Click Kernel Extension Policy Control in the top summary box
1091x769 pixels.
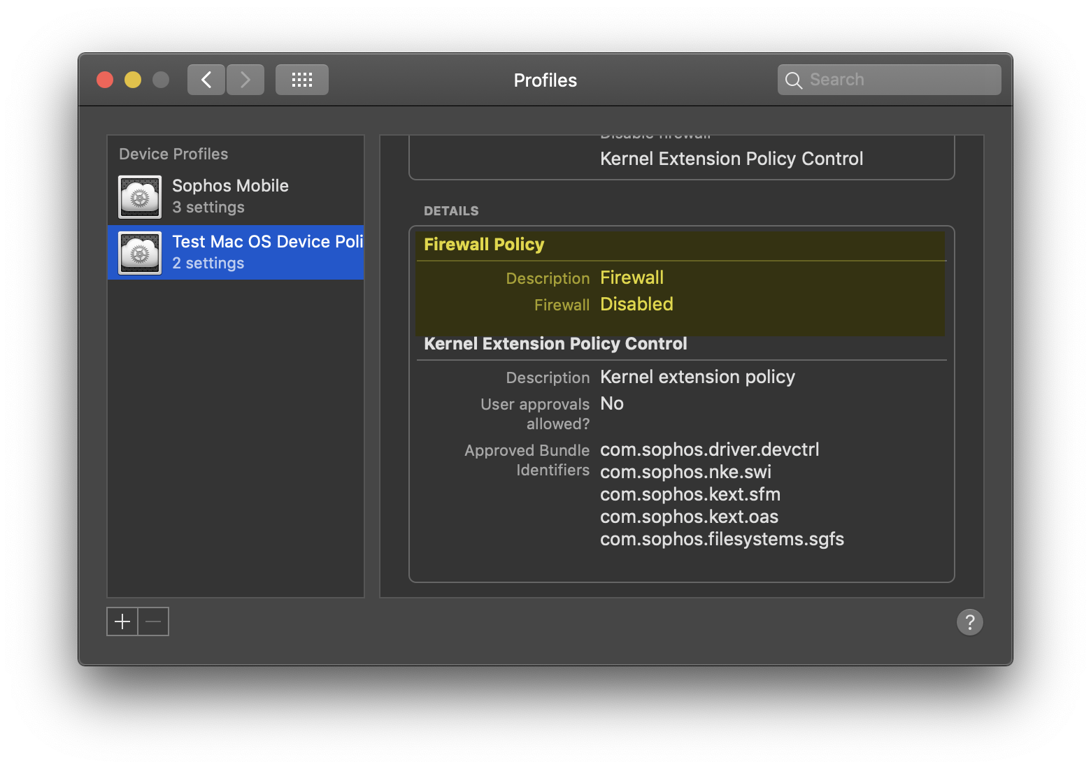[732, 159]
